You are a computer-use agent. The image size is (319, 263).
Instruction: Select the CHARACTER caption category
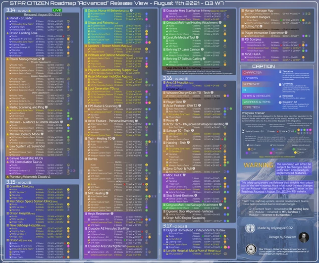point(253,73)
